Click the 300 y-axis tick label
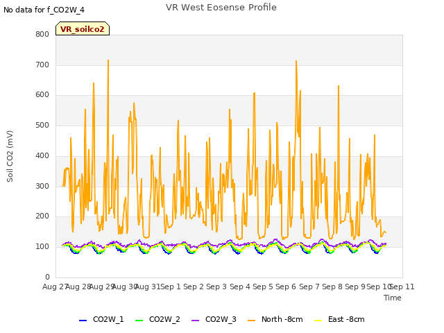 point(42,187)
